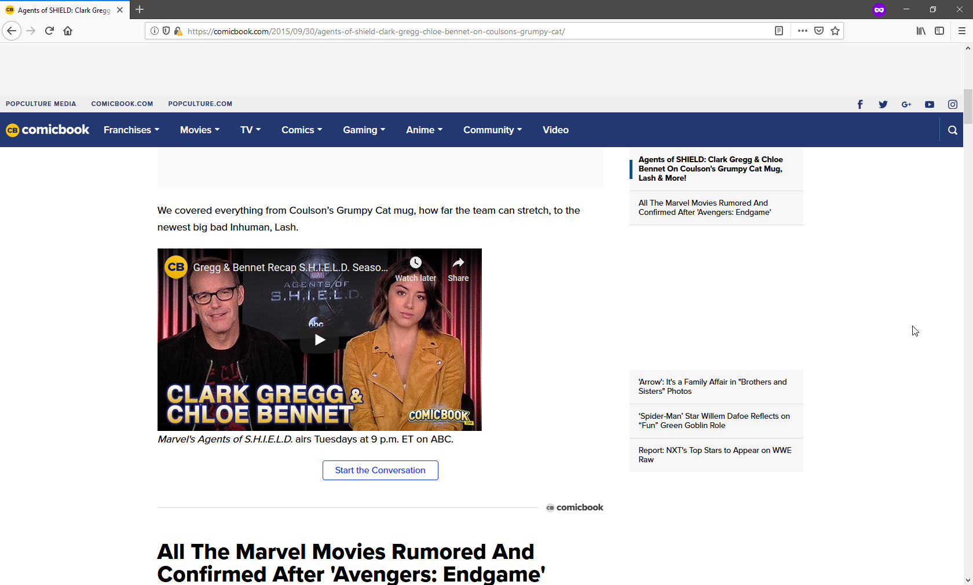The width and height of the screenshot is (973, 585).
Task: Select the Agents of SHIELD browser tab
Action: pyautogui.click(x=64, y=10)
